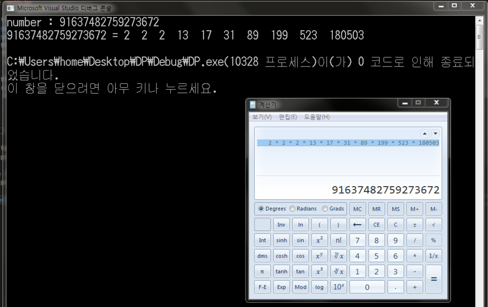
Task: Open the 보기(V) View menu
Action: [x=262, y=117]
